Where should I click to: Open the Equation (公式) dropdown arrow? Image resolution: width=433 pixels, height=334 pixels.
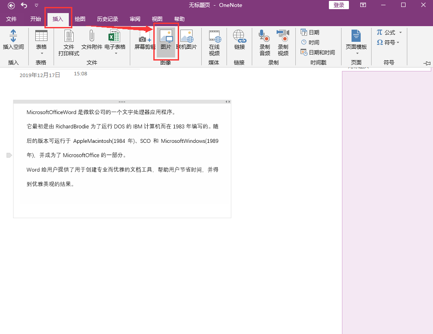[x=400, y=33]
